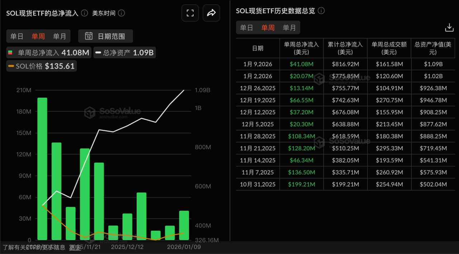Open info tooltip for SOL现货ETF历史数据总览
This screenshot has width=459, height=254.
tap(321, 11)
